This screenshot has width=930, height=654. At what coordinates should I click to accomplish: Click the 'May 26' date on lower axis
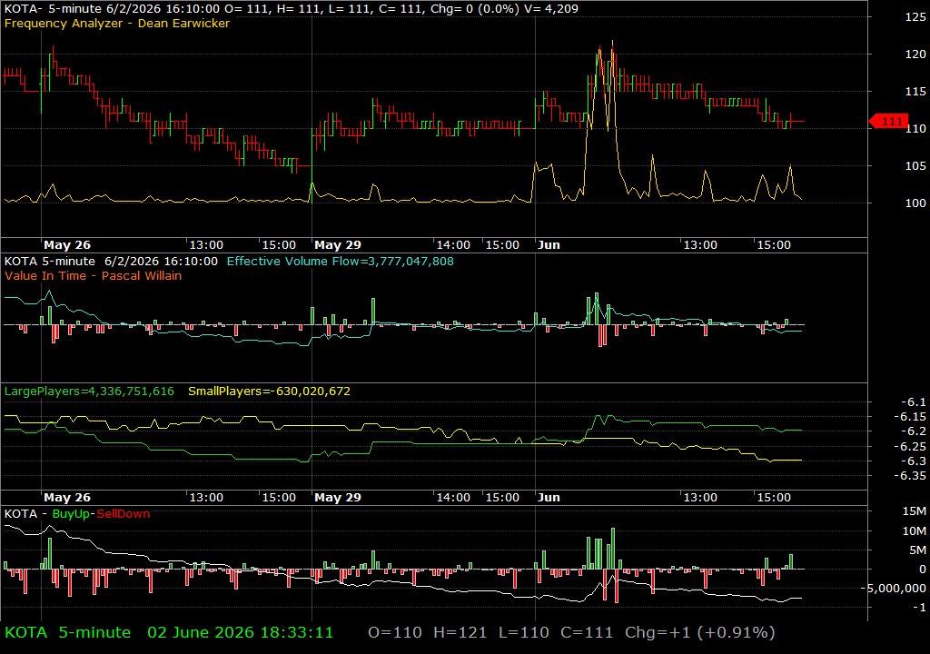(x=67, y=498)
